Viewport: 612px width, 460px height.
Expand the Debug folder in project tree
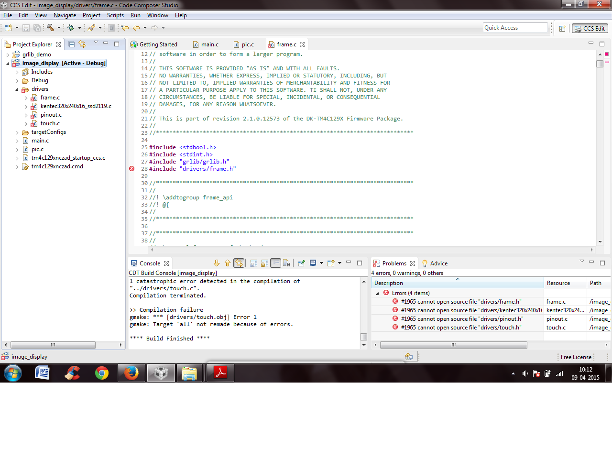coord(17,81)
